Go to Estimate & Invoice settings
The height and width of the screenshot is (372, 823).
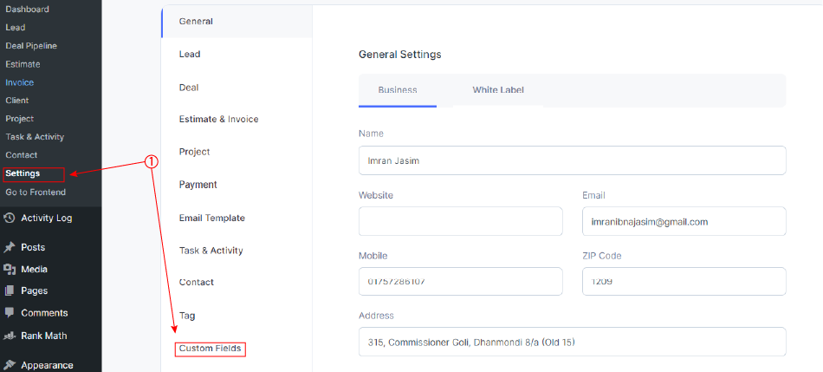[219, 120]
